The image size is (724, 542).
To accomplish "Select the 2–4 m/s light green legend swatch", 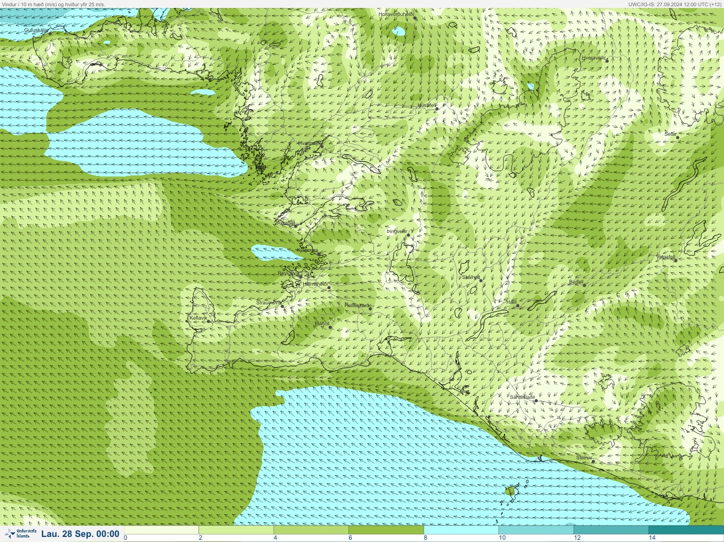I will [236, 530].
